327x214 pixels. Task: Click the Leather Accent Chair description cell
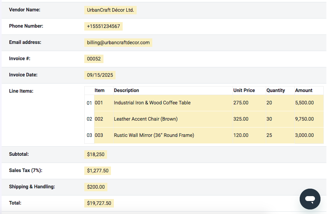click(x=145, y=119)
